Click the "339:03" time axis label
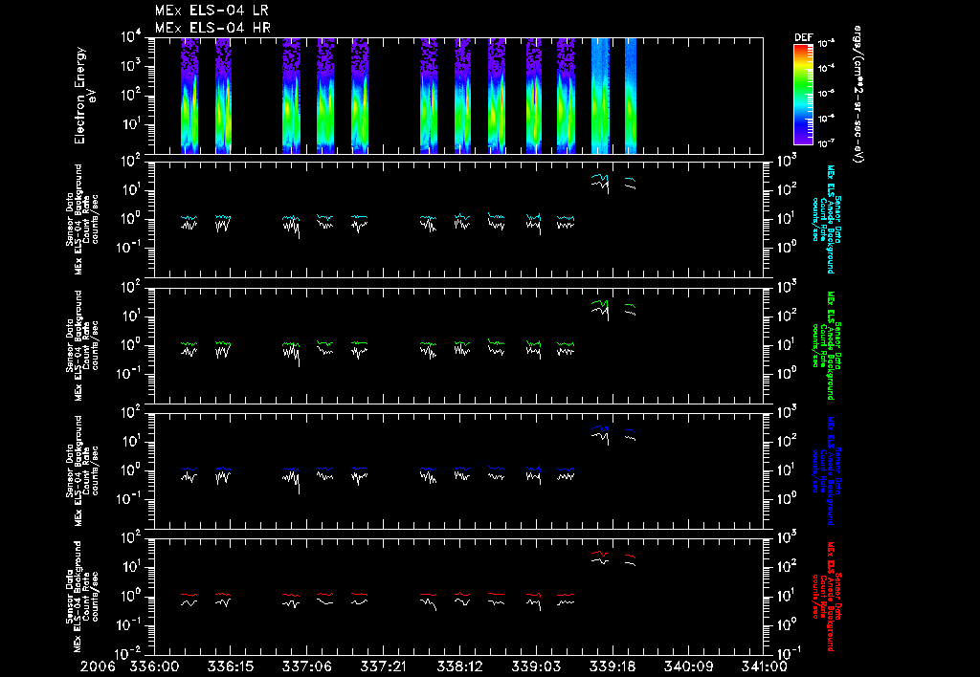This screenshot has height=677, width=980. tap(536, 666)
